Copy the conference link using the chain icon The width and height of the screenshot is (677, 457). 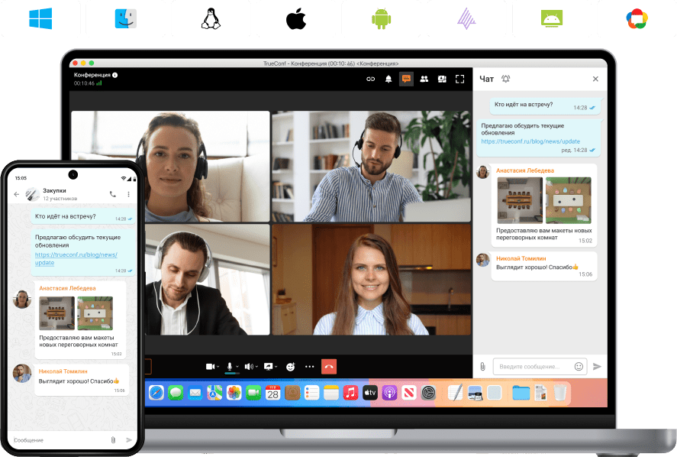[x=371, y=79]
